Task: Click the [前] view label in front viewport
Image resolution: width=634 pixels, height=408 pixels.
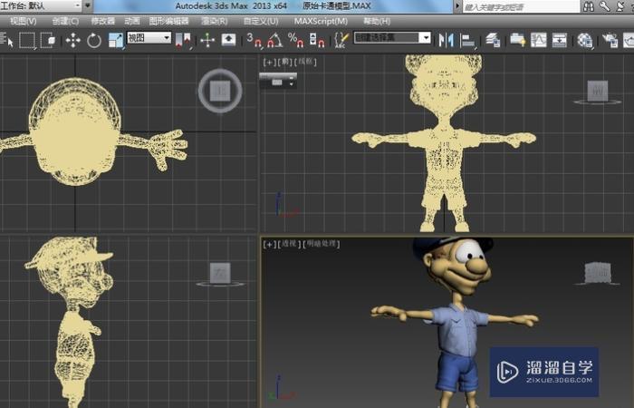Action: 285,62
